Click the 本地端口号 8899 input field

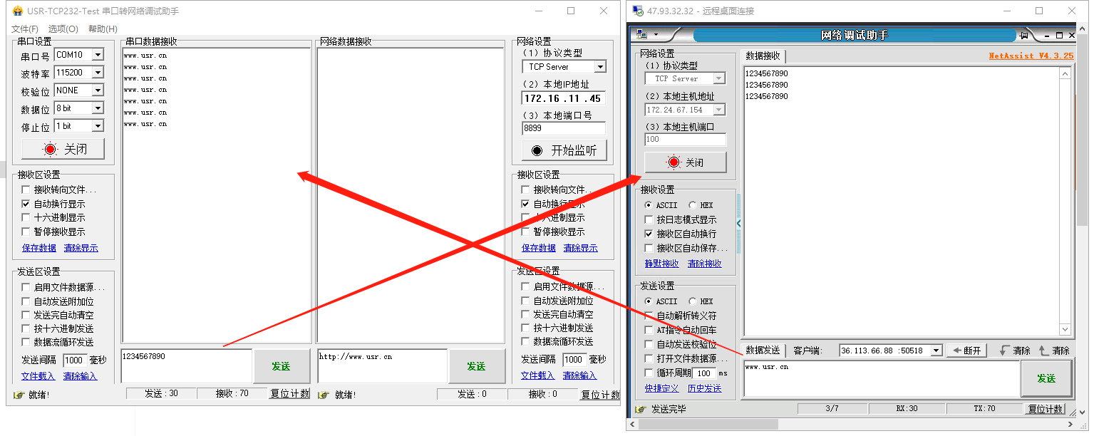click(x=563, y=129)
